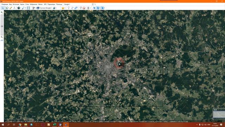Click the first minimap control button

[x=214, y=110]
